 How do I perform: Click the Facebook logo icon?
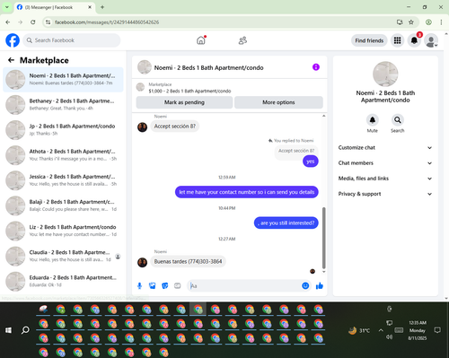[x=13, y=40]
